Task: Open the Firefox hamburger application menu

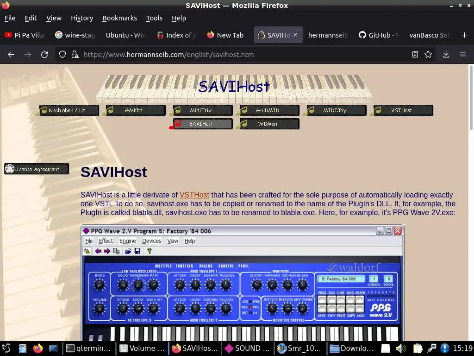Action: coord(463,55)
